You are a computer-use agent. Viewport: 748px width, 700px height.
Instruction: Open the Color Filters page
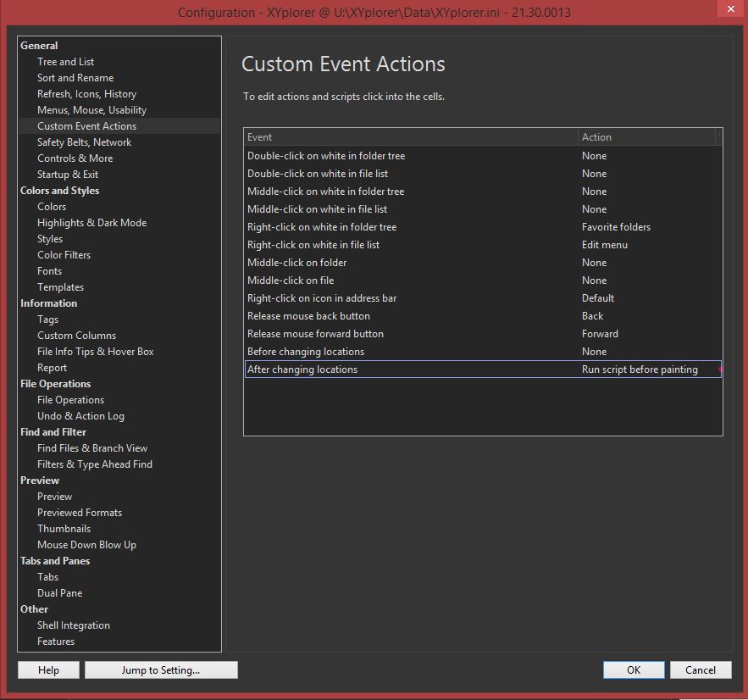click(x=64, y=254)
